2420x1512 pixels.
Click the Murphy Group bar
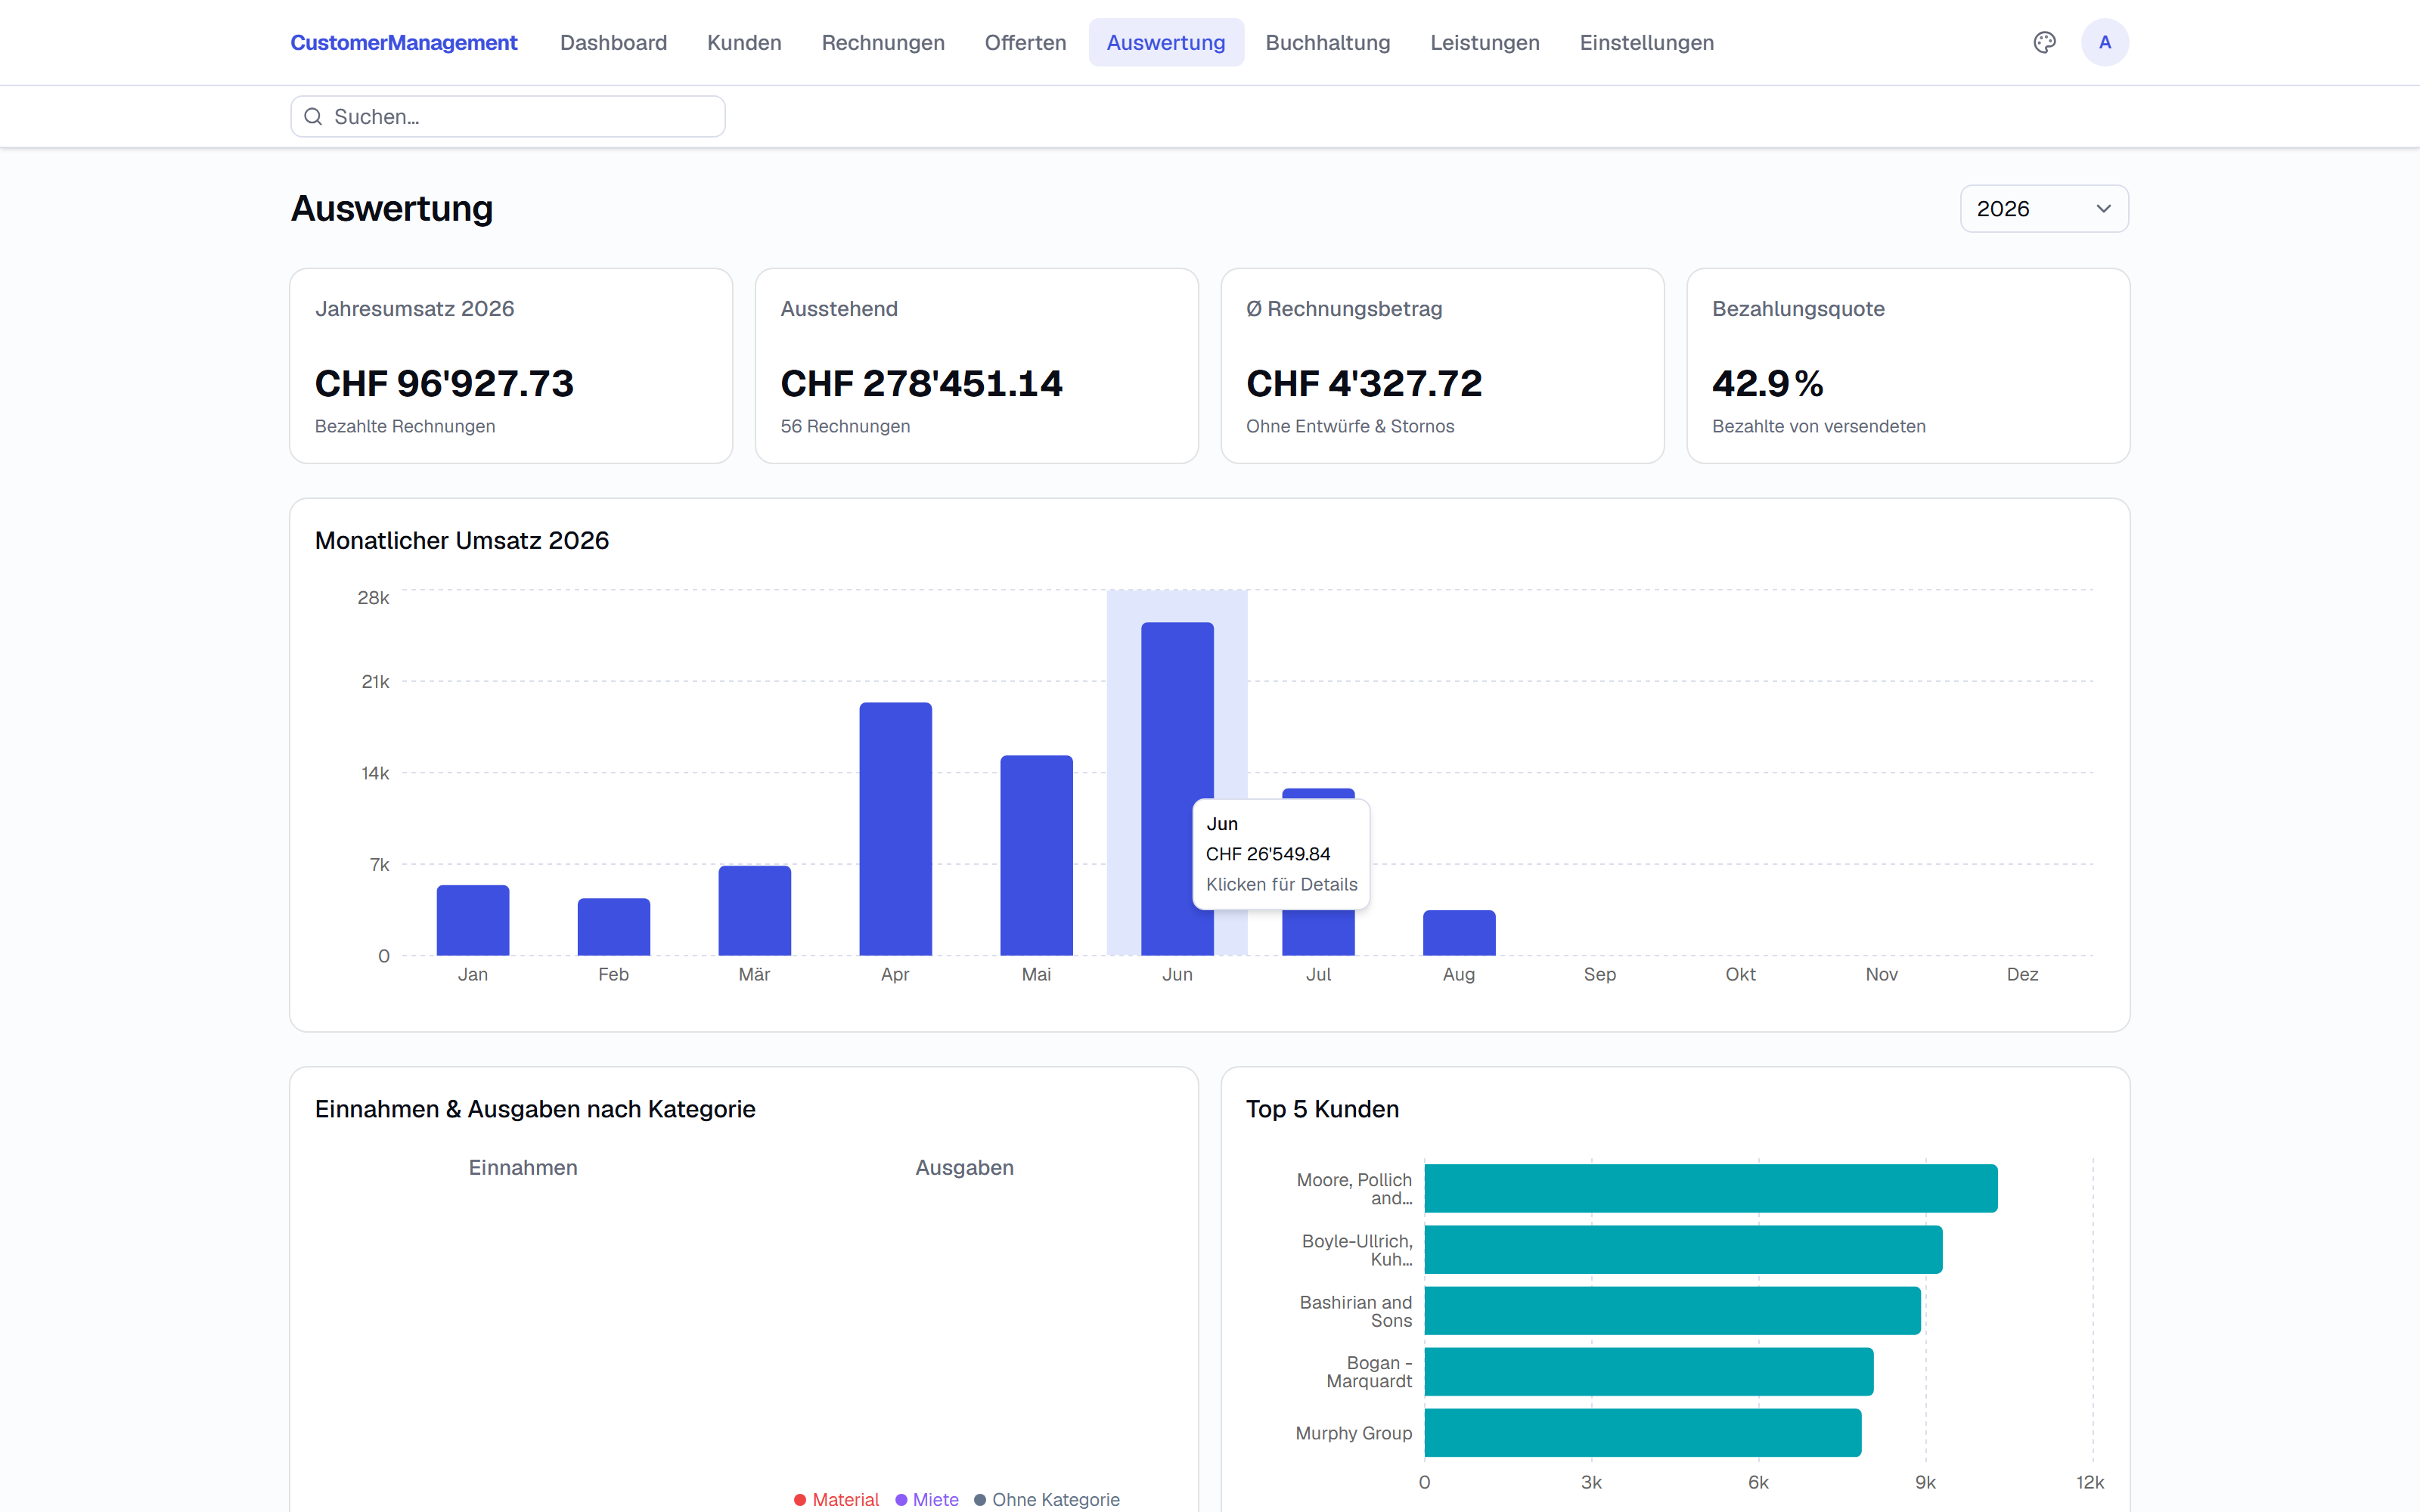coord(1643,1433)
